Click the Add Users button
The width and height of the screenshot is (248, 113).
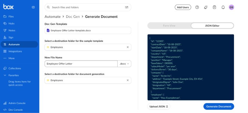click(183, 7)
